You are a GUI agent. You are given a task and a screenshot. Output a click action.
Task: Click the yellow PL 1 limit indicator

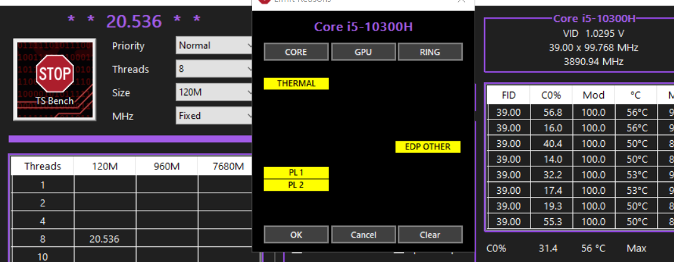296,173
